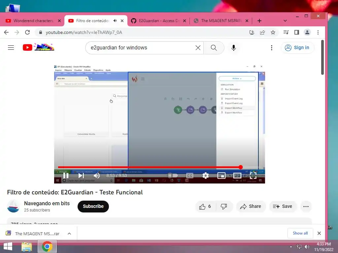The height and width of the screenshot is (253, 338).
Task: Install app from address bar icon
Action: pos(252,32)
